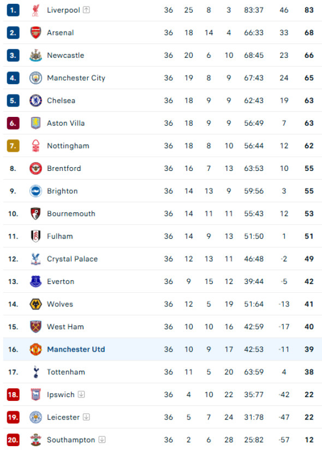Viewport: 322px width, 450px height.
Task: Click the relegation arrow icon beside Leicester
Action: pos(86,417)
